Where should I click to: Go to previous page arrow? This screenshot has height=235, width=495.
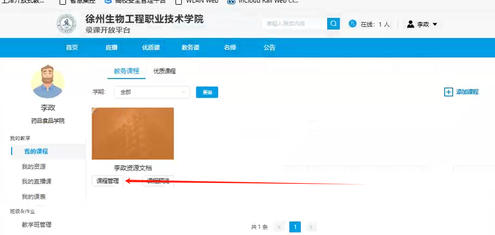(x=279, y=227)
